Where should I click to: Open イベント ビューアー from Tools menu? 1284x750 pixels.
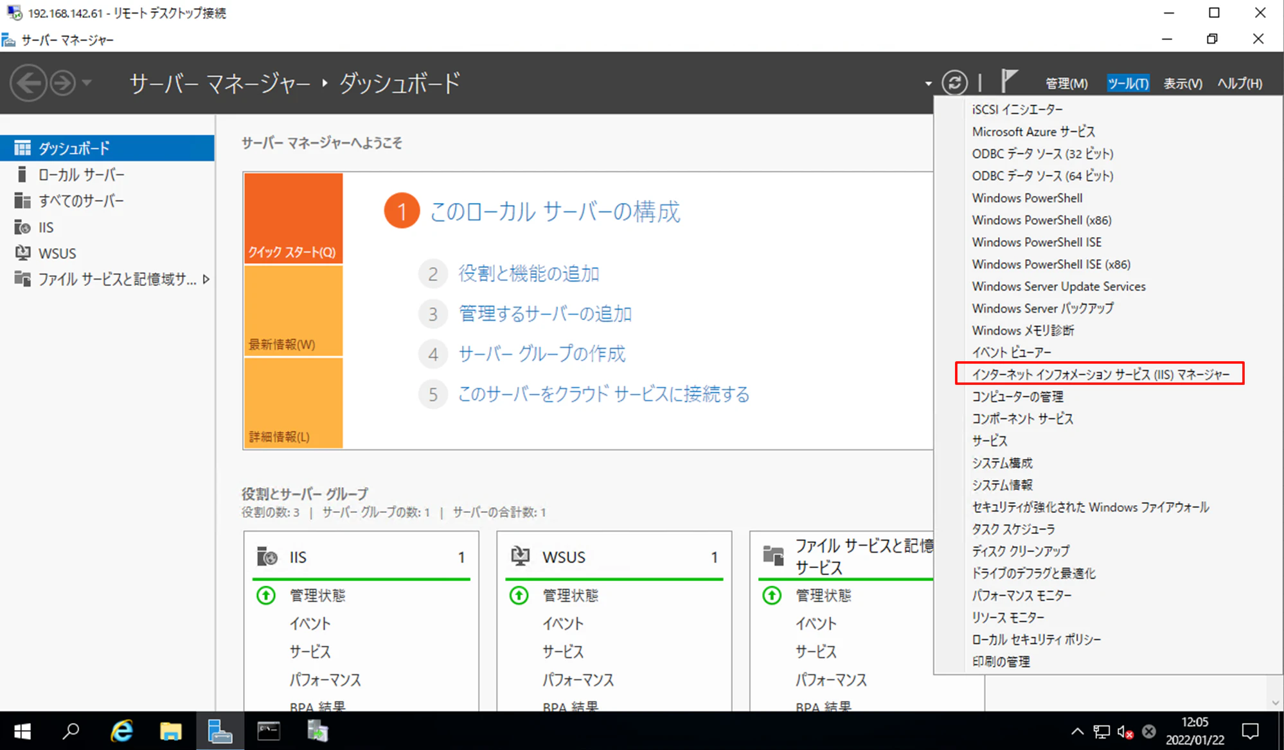coord(1012,352)
